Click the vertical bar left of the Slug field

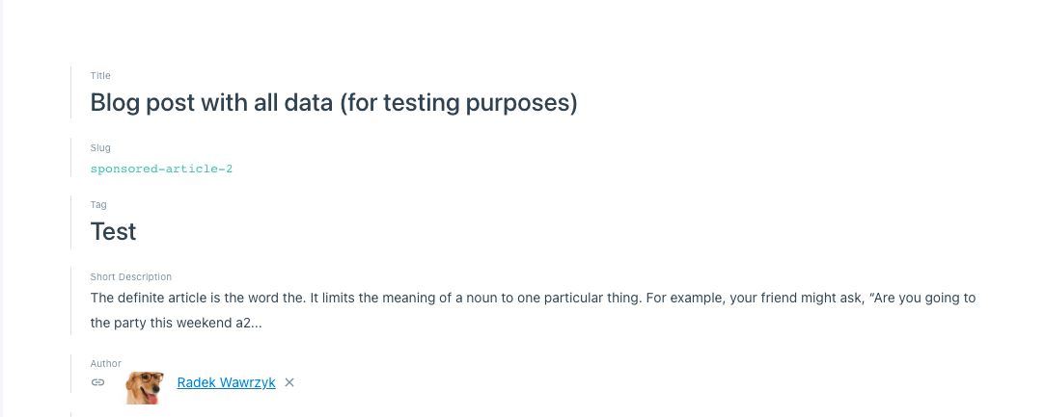point(70,159)
